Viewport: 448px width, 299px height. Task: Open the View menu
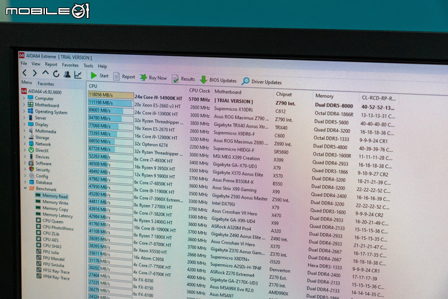tap(36, 64)
